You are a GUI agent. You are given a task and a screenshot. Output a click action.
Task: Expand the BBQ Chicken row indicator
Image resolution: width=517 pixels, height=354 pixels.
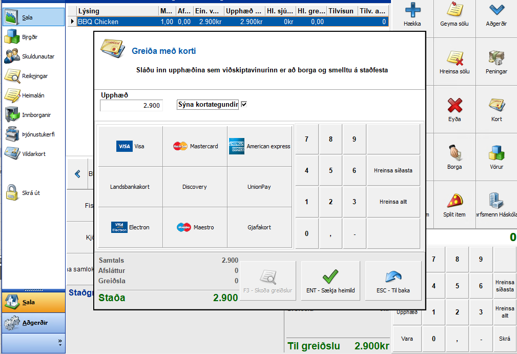pos(72,22)
